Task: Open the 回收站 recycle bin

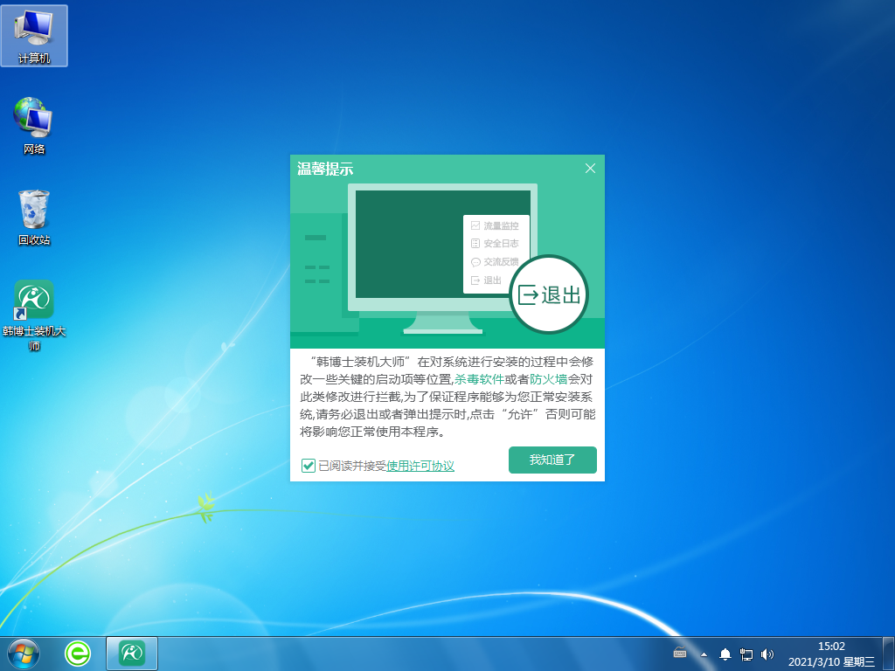Action: click(x=35, y=210)
